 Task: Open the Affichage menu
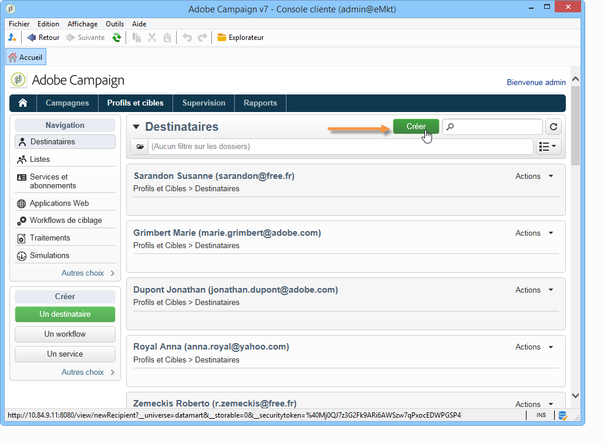(x=82, y=24)
